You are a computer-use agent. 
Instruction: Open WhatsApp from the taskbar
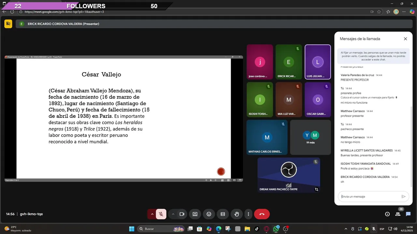(x=276, y=229)
